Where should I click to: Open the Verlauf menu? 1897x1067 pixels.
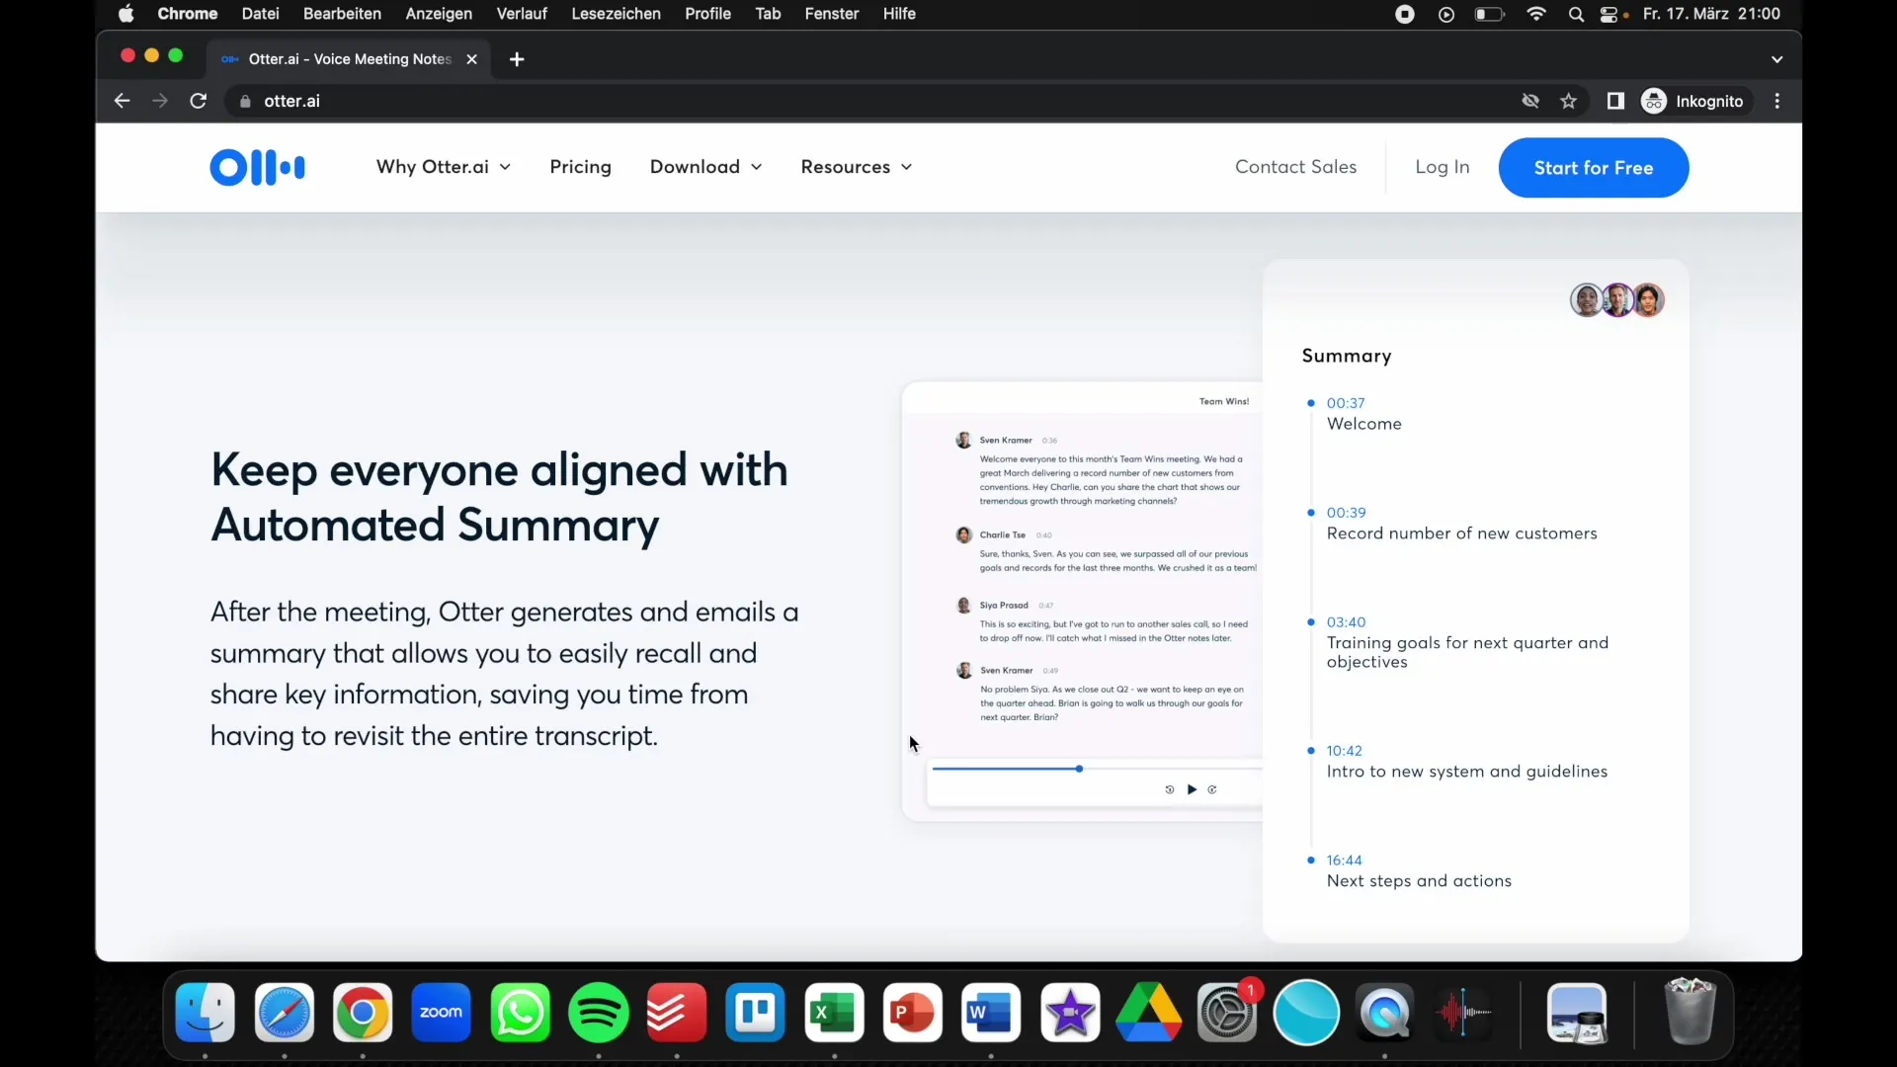522,14
